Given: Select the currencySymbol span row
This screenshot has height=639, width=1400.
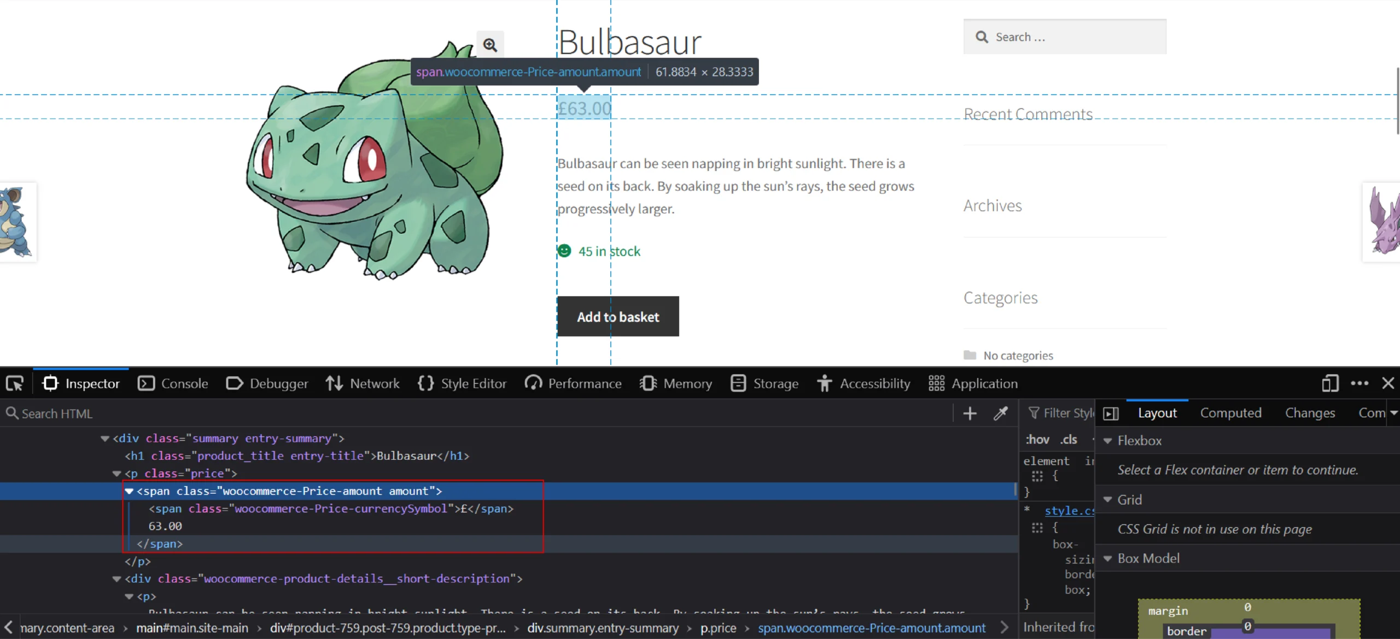Looking at the screenshot, I should pos(509,509).
